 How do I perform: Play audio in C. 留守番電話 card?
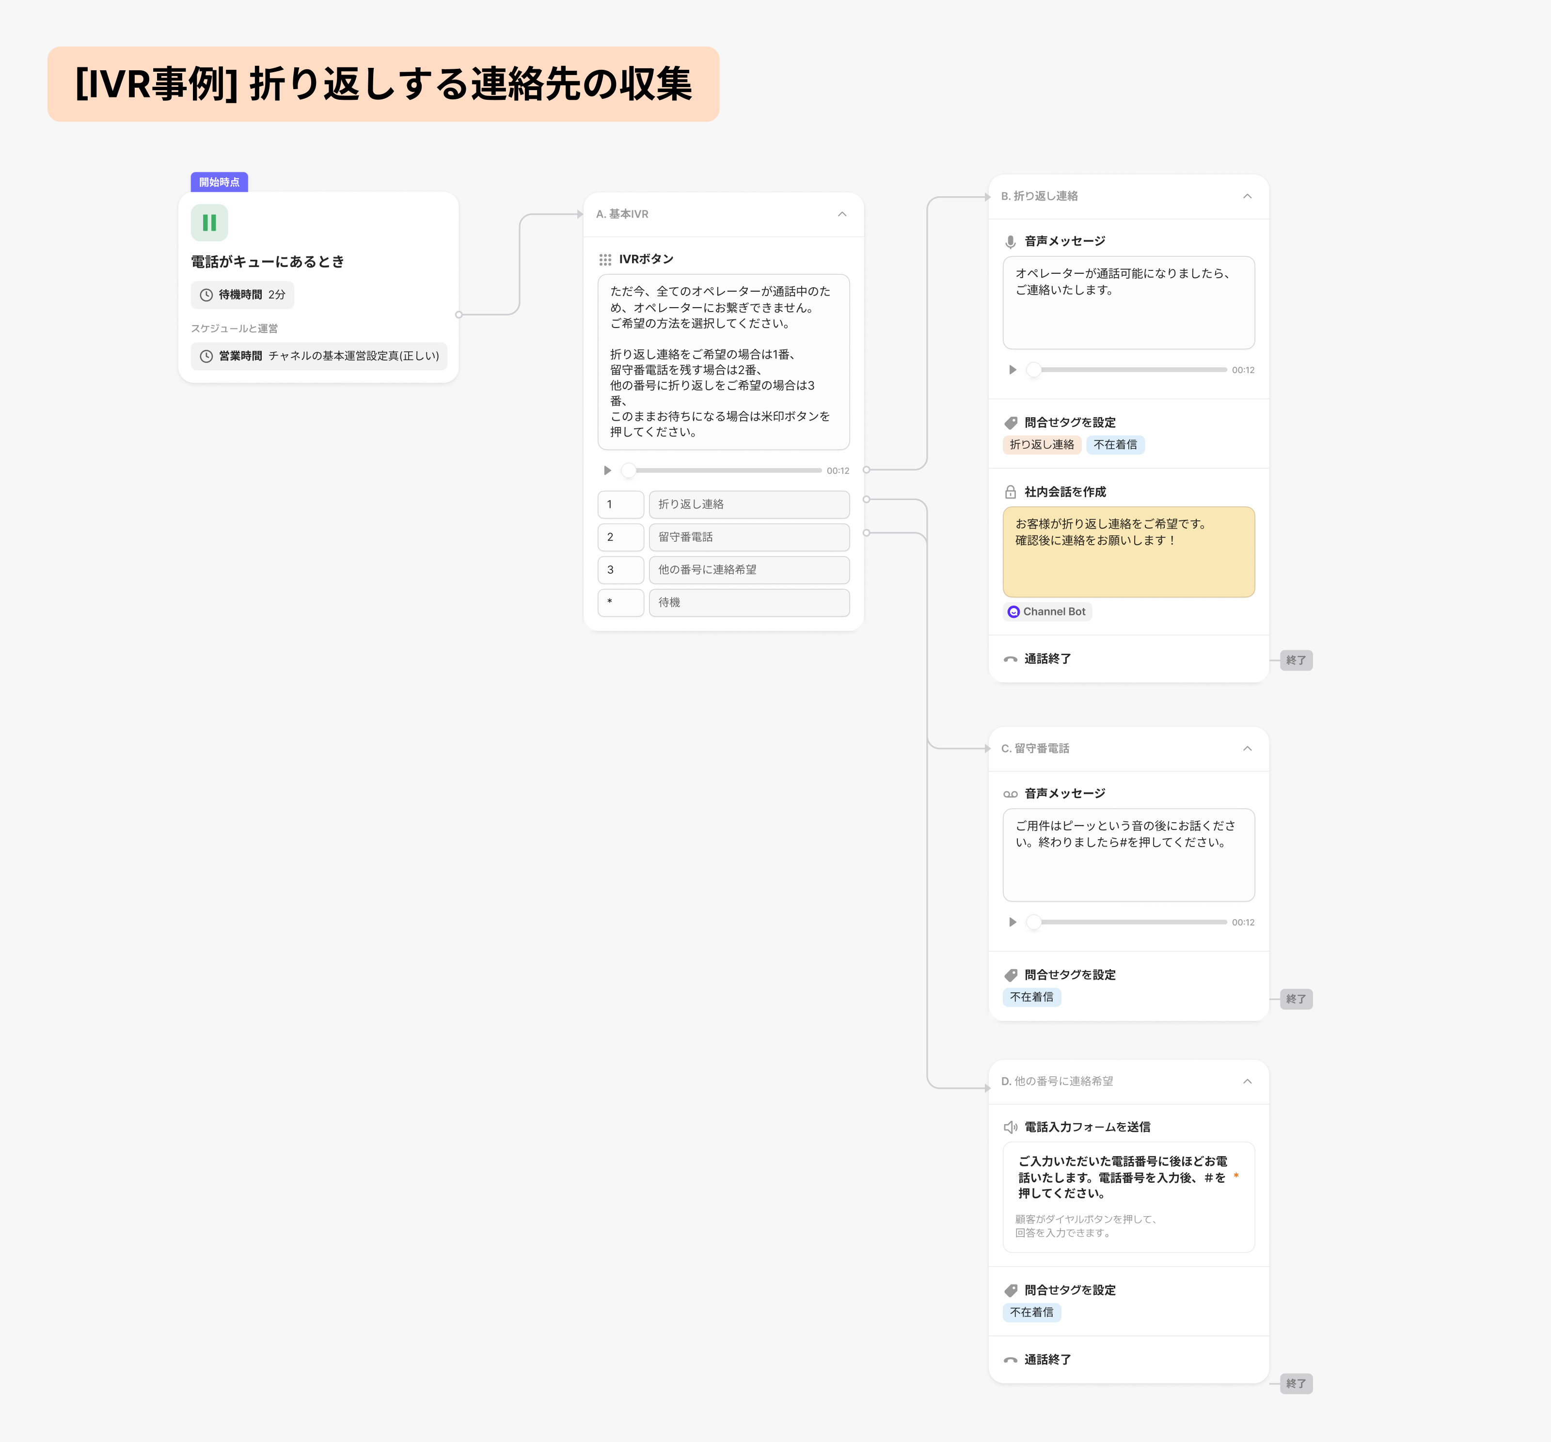pos(1012,923)
